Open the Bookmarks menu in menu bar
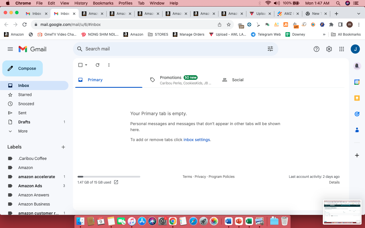Viewport: 365px width, 228px height. tap(103, 3)
